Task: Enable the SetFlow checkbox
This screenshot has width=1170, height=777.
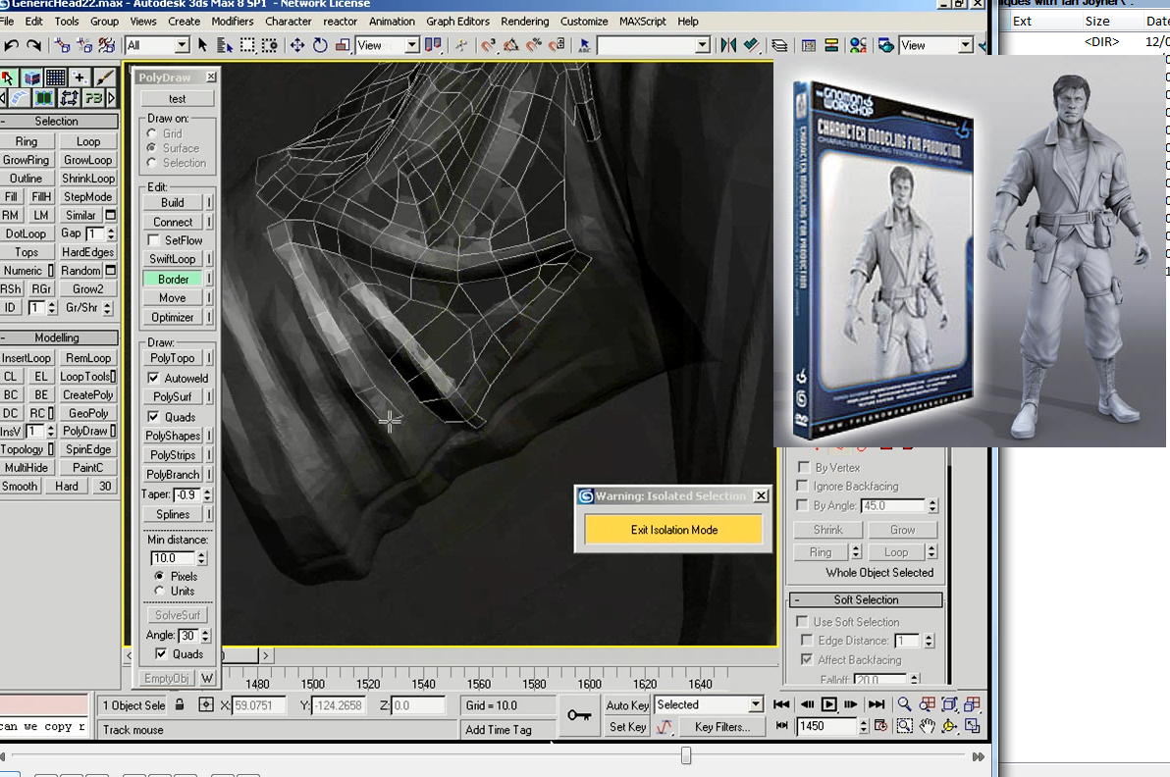Action: (154, 240)
